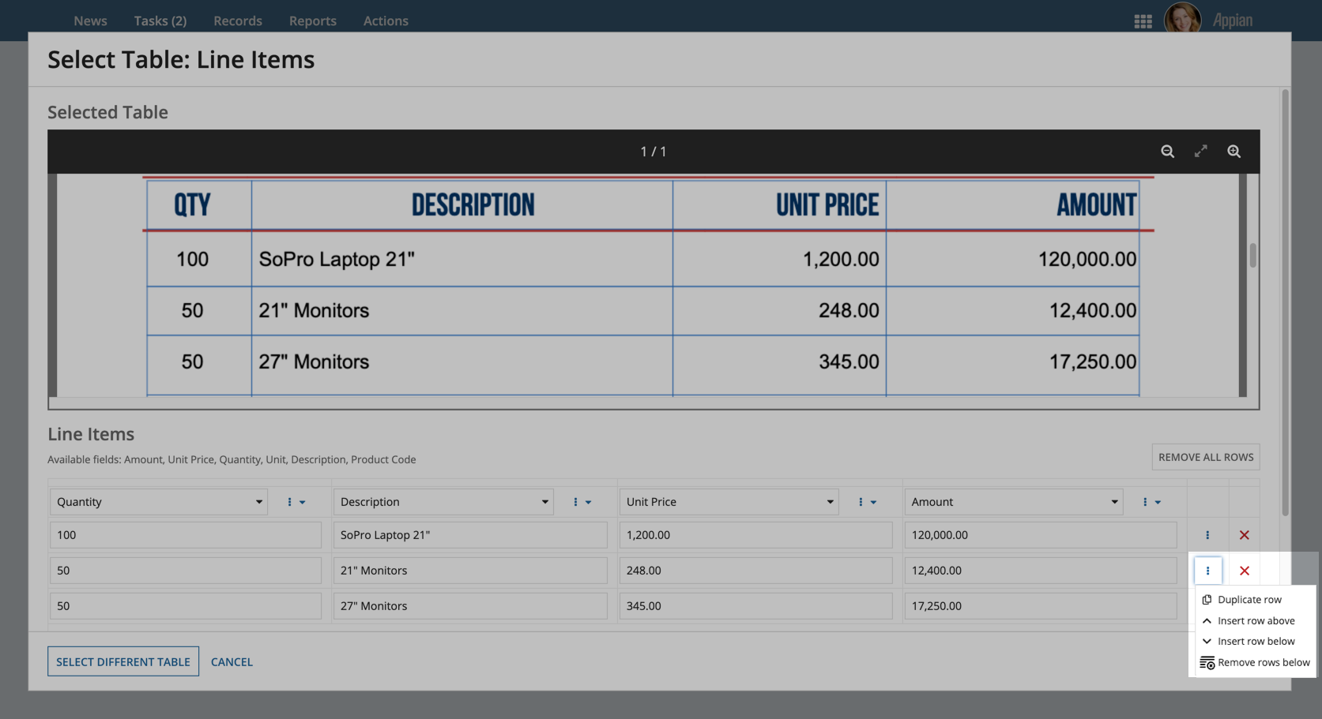Edit amount field 120,000.00
The height and width of the screenshot is (719, 1322).
tap(1041, 535)
